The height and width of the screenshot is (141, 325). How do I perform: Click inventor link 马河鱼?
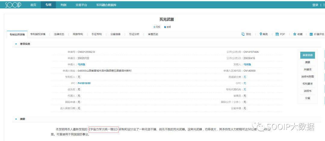click(x=247, y=64)
